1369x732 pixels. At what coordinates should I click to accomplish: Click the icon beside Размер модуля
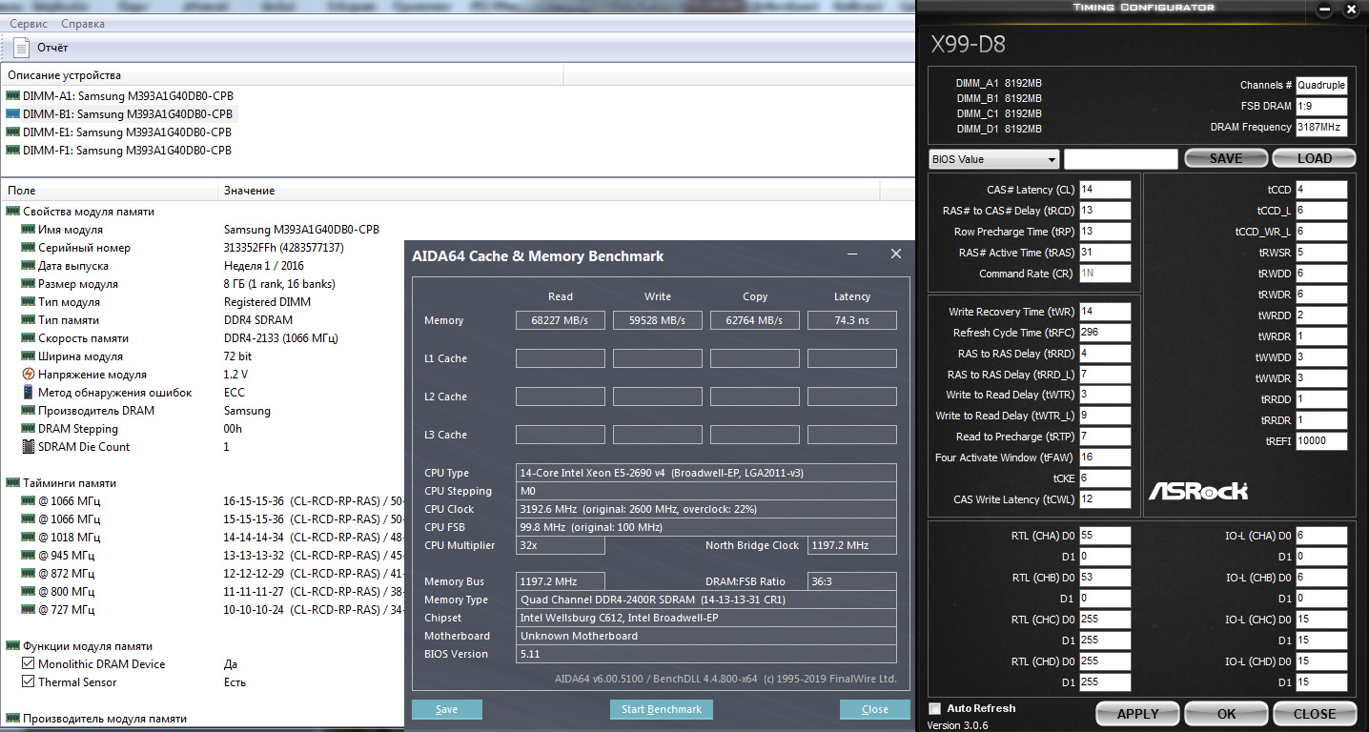pyautogui.click(x=29, y=284)
